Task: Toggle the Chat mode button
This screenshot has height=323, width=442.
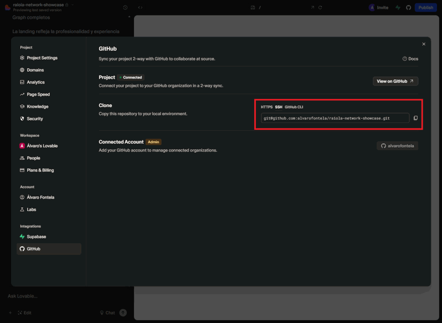Action: coord(107,312)
